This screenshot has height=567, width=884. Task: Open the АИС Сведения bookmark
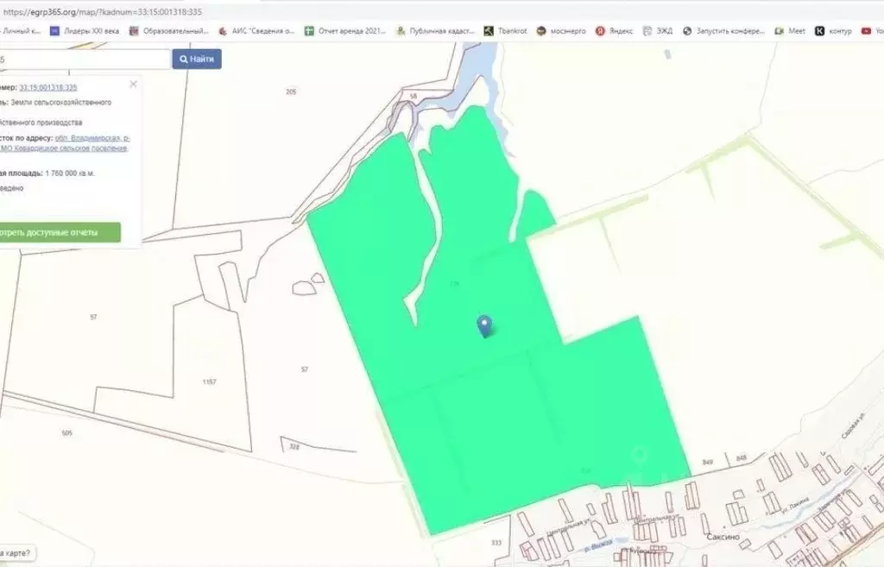coord(256,31)
